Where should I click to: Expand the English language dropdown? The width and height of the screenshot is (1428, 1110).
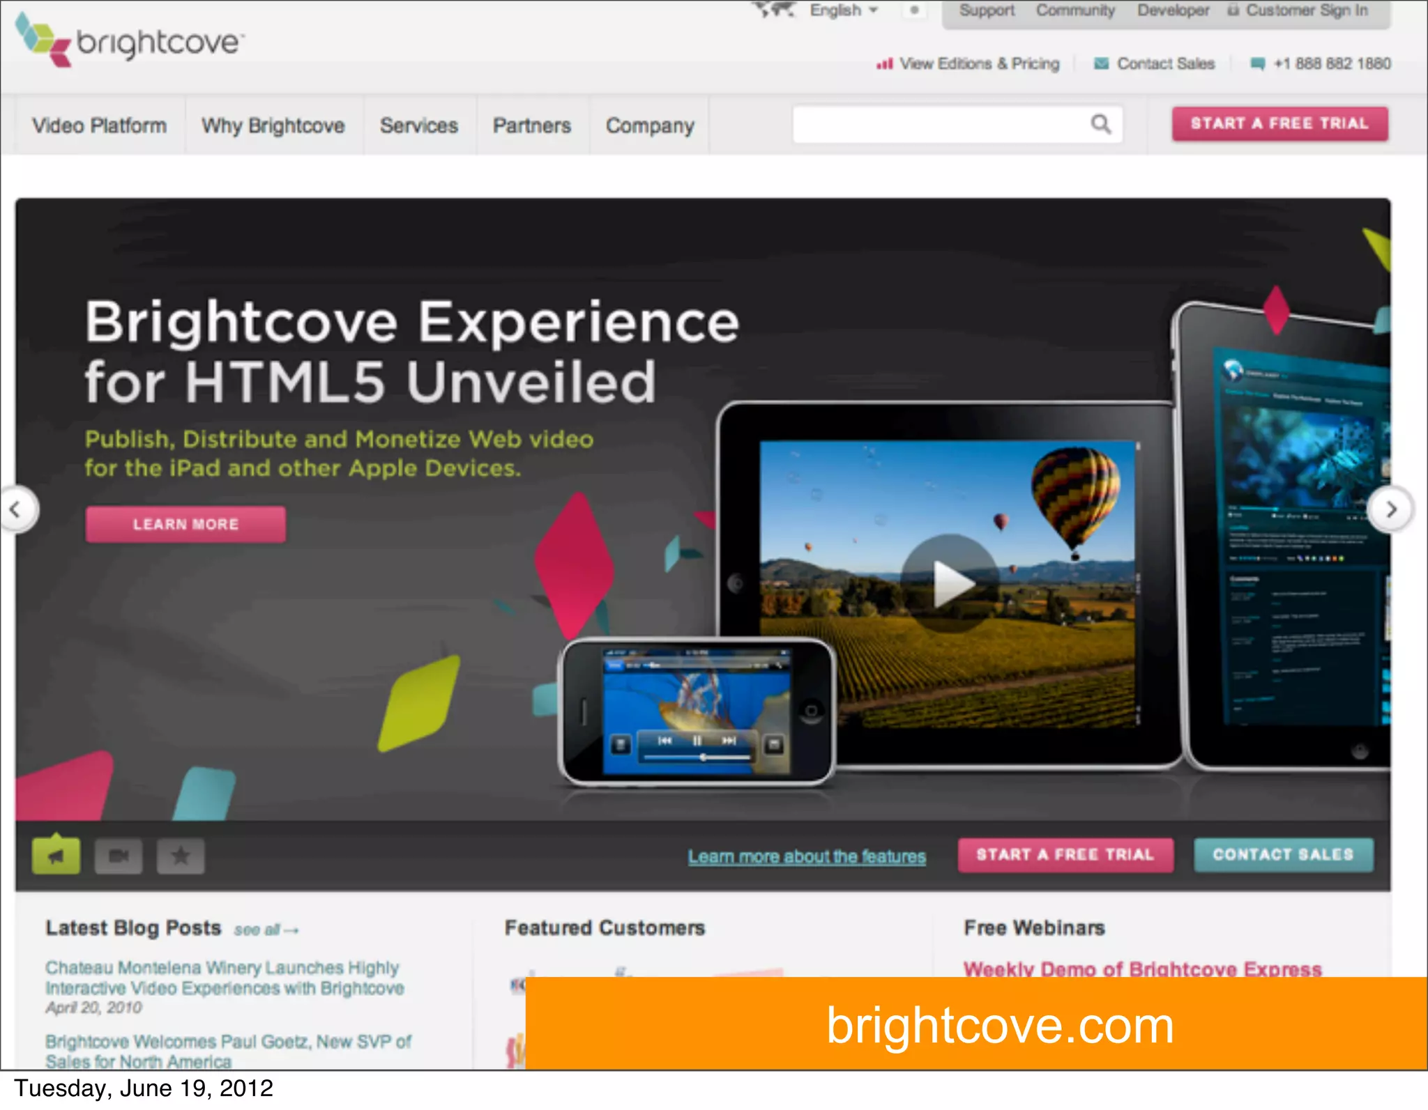(x=844, y=10)
